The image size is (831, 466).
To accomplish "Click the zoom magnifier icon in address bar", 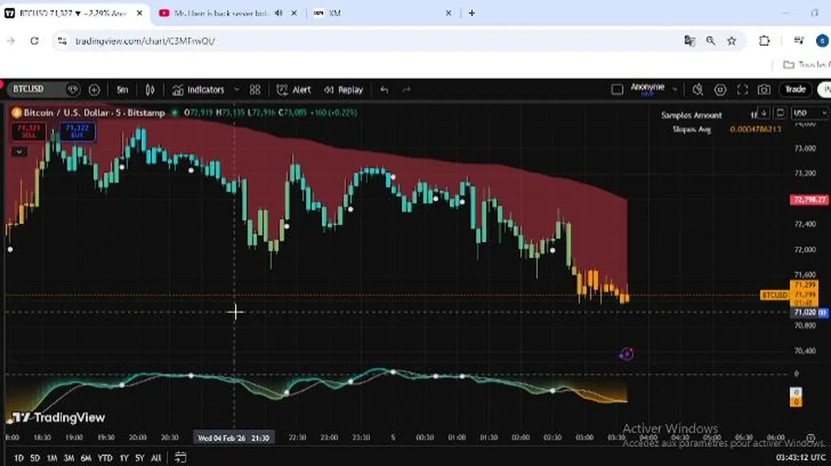I will 711,41.
